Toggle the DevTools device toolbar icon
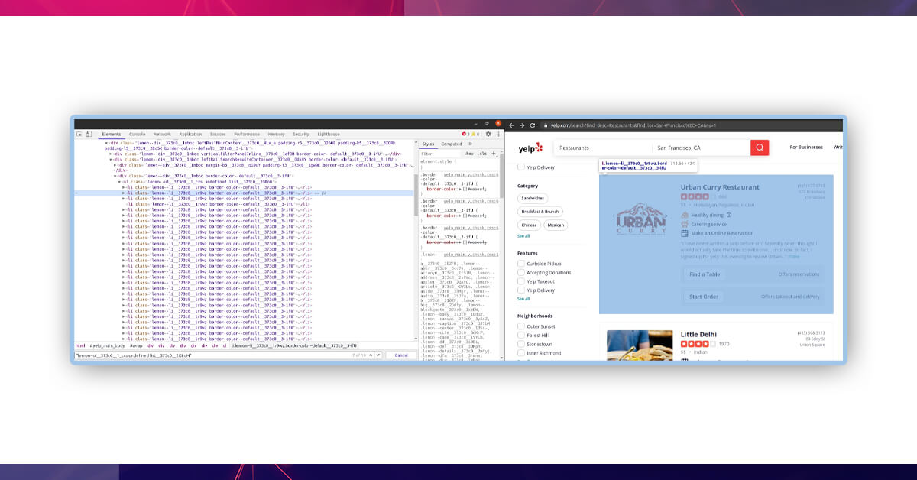Viewport: 917px width, 480px height. [88, 134]
